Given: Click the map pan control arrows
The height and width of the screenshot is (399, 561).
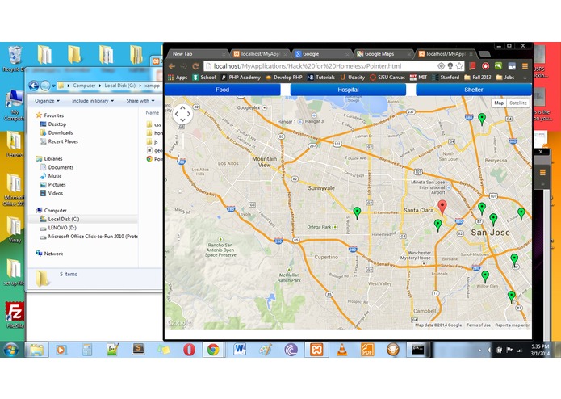Looking at the screenshot, I should pyautogui.click(x=182, y=114).
